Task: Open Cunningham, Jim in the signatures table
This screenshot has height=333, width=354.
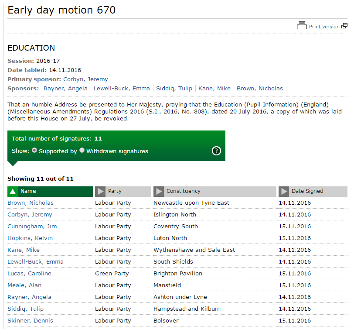Action: tap(32, 227)
